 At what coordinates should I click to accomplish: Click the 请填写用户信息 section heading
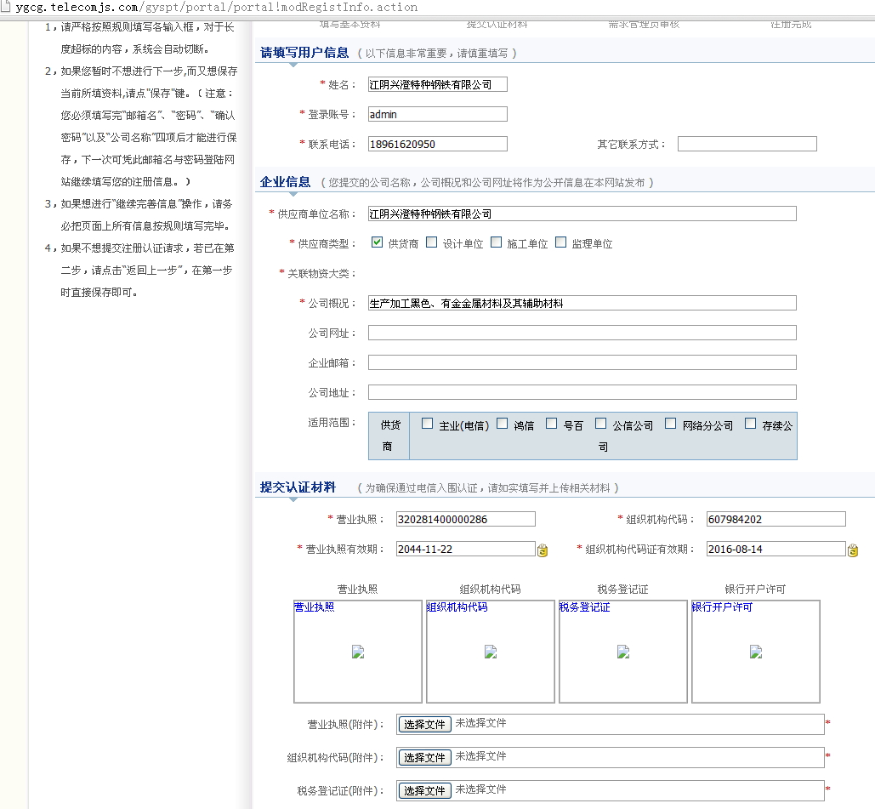point(304,53)
